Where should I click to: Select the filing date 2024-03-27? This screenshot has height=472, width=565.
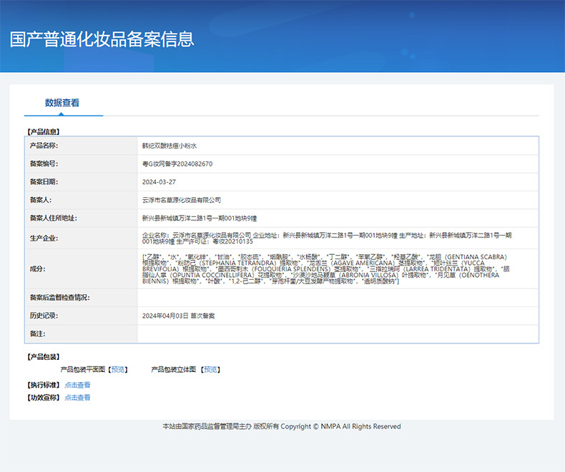(159, 182)
